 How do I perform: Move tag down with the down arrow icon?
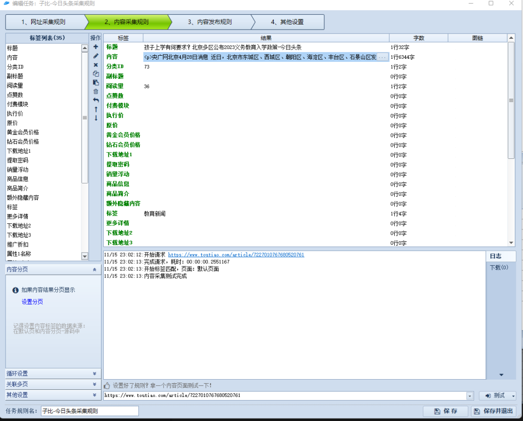tap(96, 118)
